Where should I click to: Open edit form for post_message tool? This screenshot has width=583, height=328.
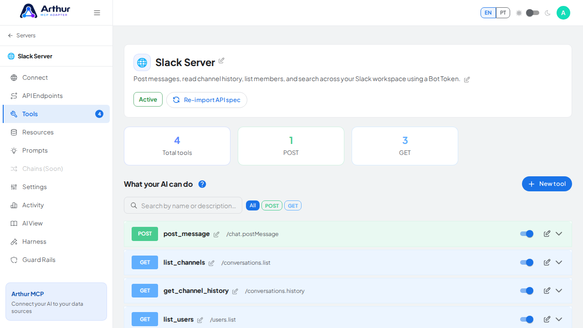click(547, 234)
